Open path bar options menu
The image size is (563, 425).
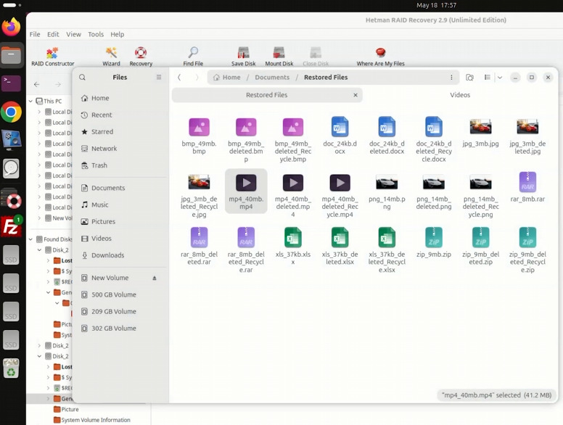coord(451,78)
